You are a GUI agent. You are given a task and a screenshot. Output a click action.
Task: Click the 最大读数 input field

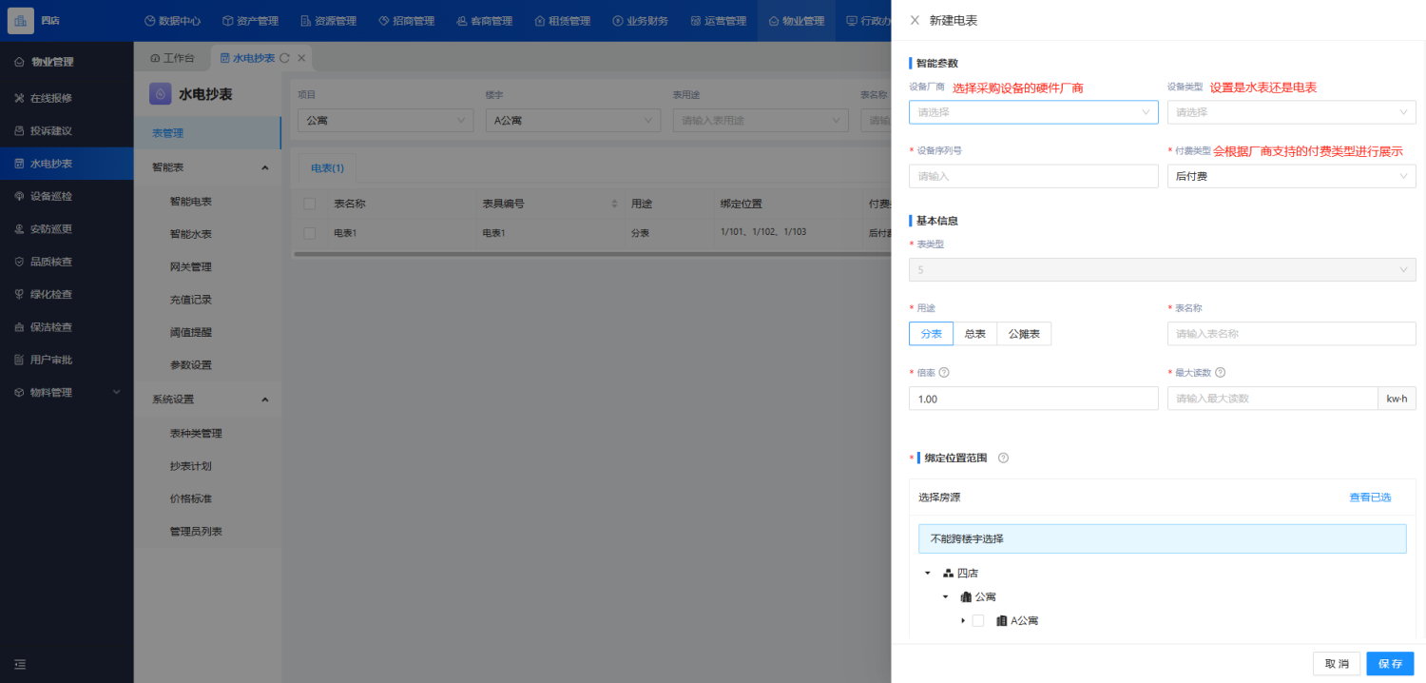(1273, 399)
